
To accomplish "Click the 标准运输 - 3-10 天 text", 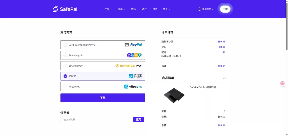I will pos(171,56).
